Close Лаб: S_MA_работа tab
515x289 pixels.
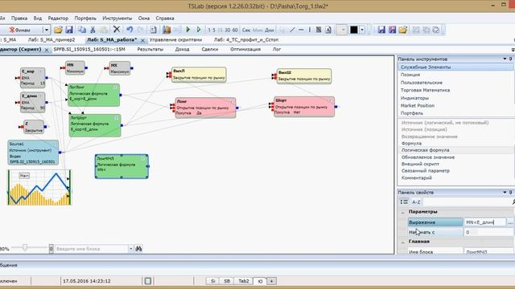tap(142, 40)
